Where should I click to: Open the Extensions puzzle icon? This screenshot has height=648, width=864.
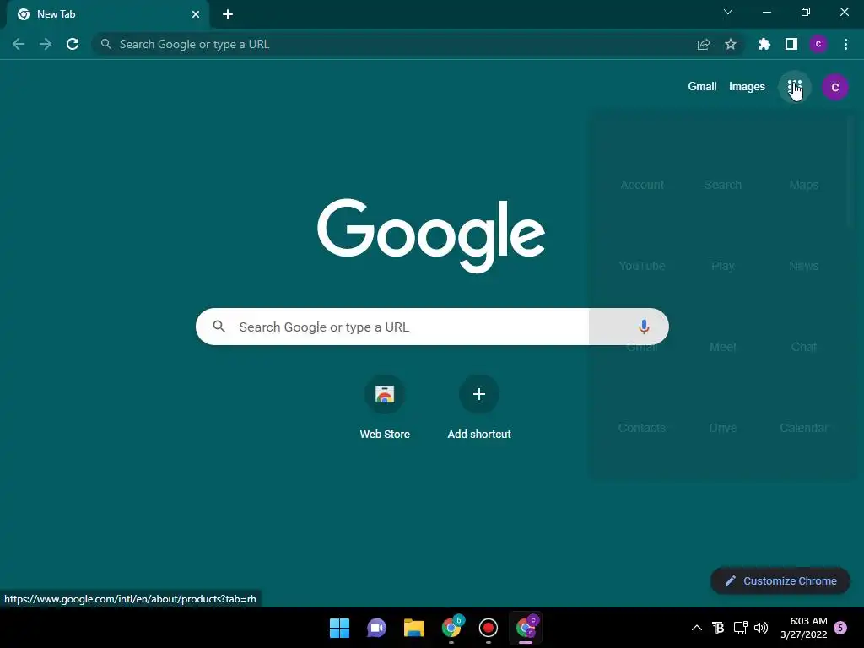coord(764,44)
